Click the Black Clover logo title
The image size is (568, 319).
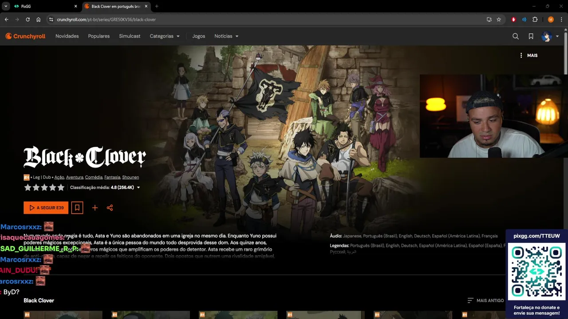(85, 157)
